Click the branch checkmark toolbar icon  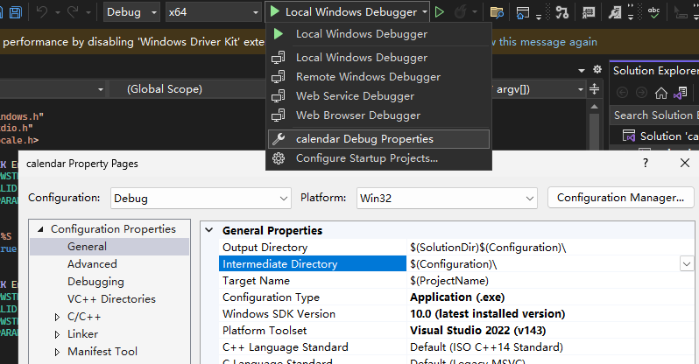coord(562,12)
